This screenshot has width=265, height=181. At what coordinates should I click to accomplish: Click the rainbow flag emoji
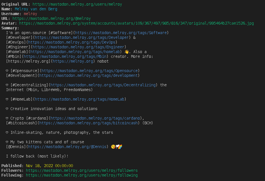119,147
